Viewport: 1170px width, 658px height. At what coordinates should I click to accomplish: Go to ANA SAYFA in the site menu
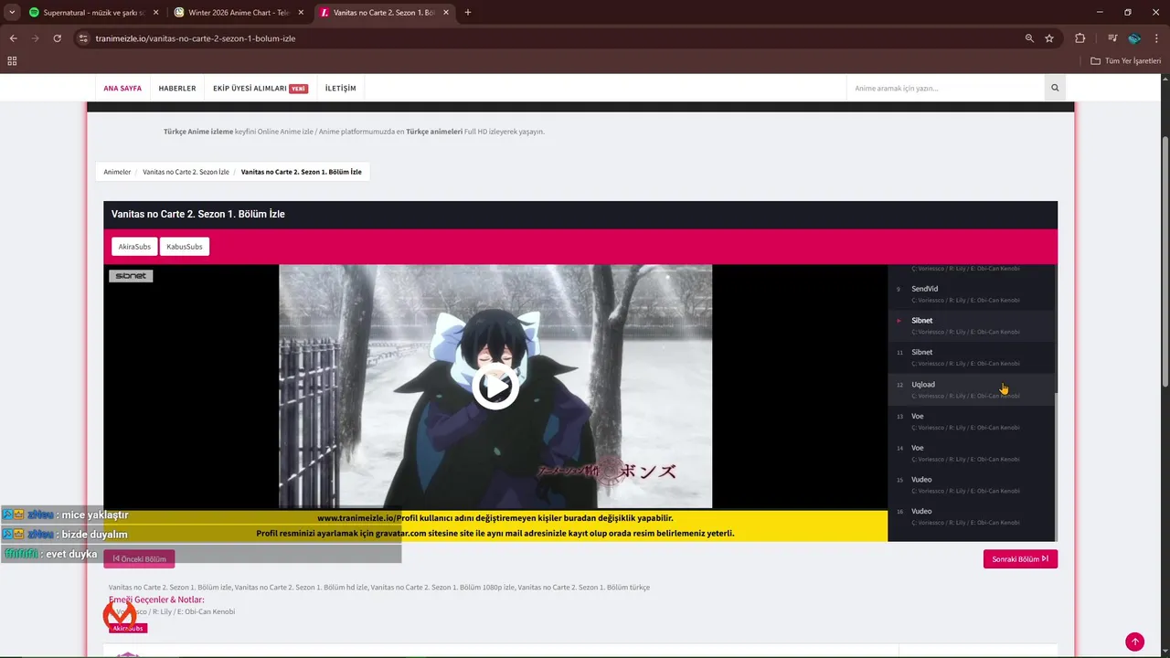122,89
